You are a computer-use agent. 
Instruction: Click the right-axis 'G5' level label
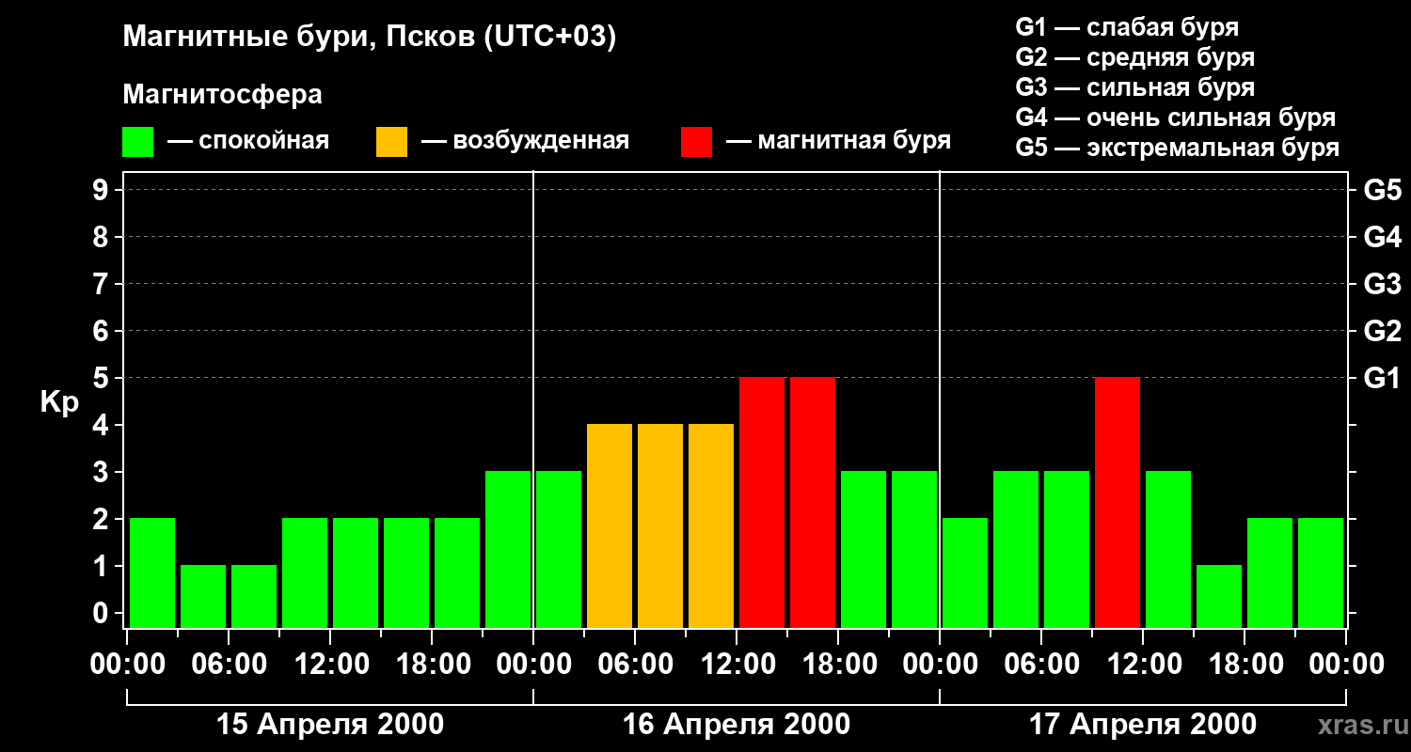pos(1382,190)
